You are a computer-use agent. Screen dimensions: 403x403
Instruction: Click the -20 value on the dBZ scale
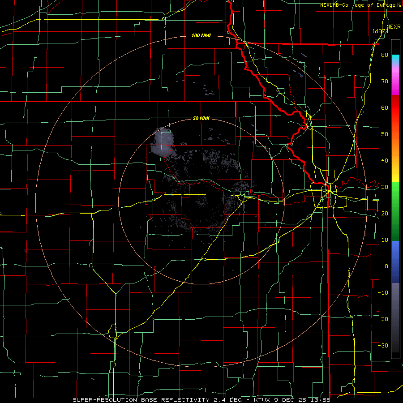[383, 319]
